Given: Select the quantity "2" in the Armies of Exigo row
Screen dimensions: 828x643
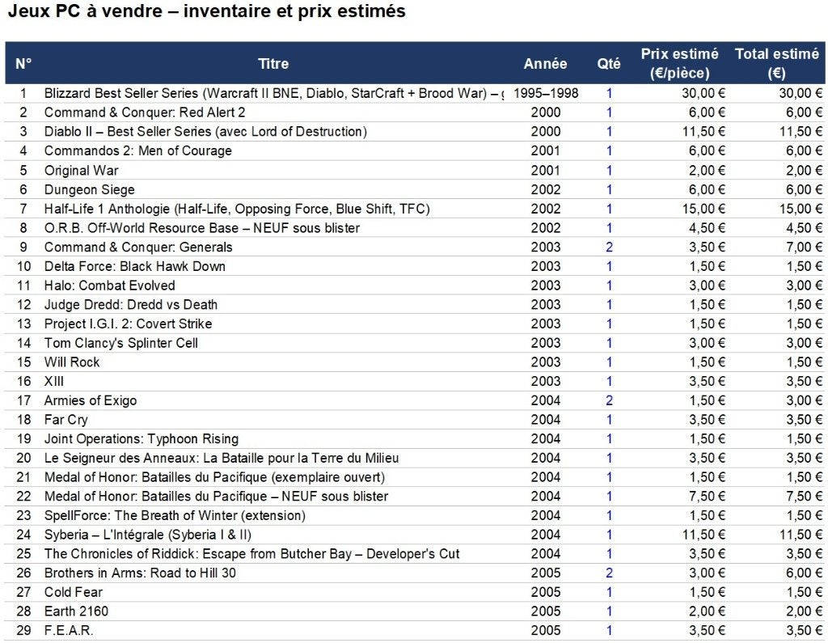Looking at the screenshot, I should 609,400.
